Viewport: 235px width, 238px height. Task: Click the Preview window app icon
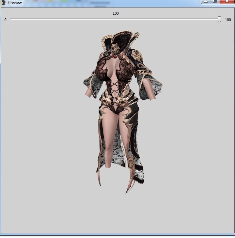(x=4, y=2)
